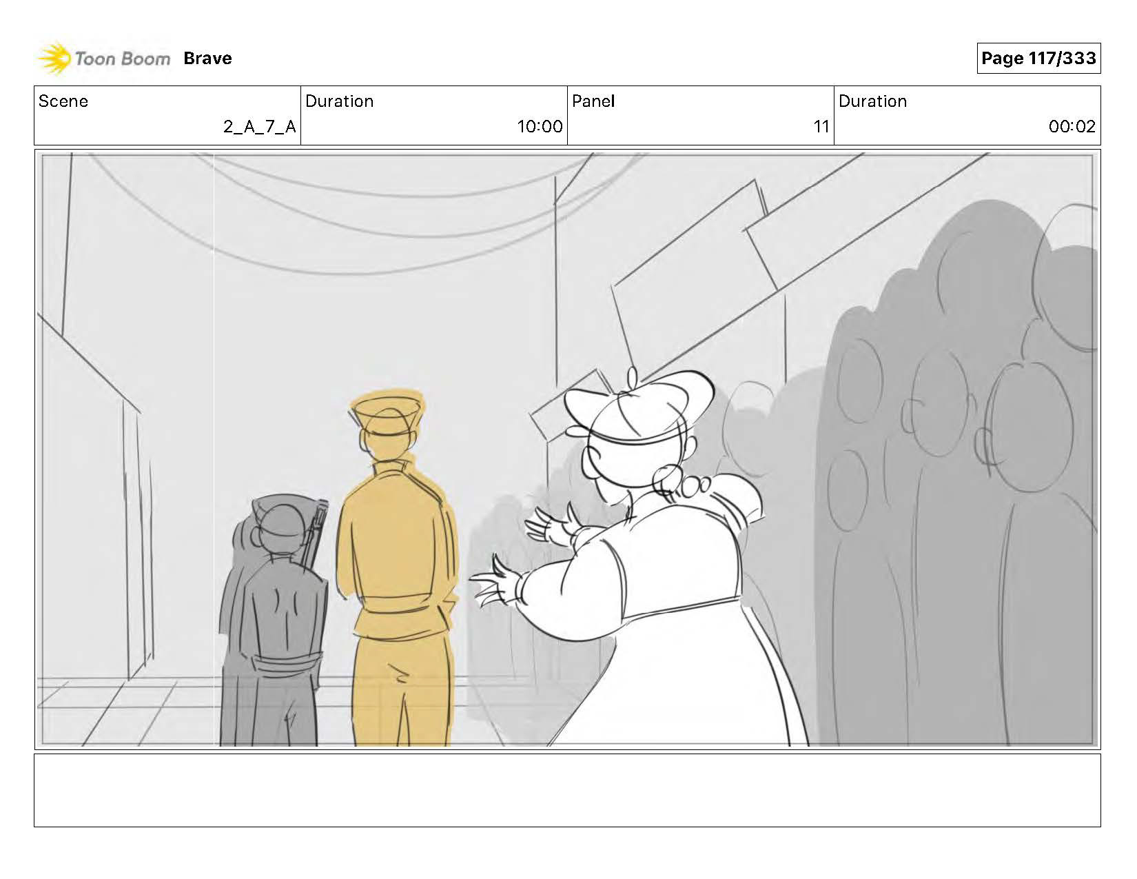1137x879 pixels.
Task: Click the 'Panel' header label
Action: coord(593,101)
